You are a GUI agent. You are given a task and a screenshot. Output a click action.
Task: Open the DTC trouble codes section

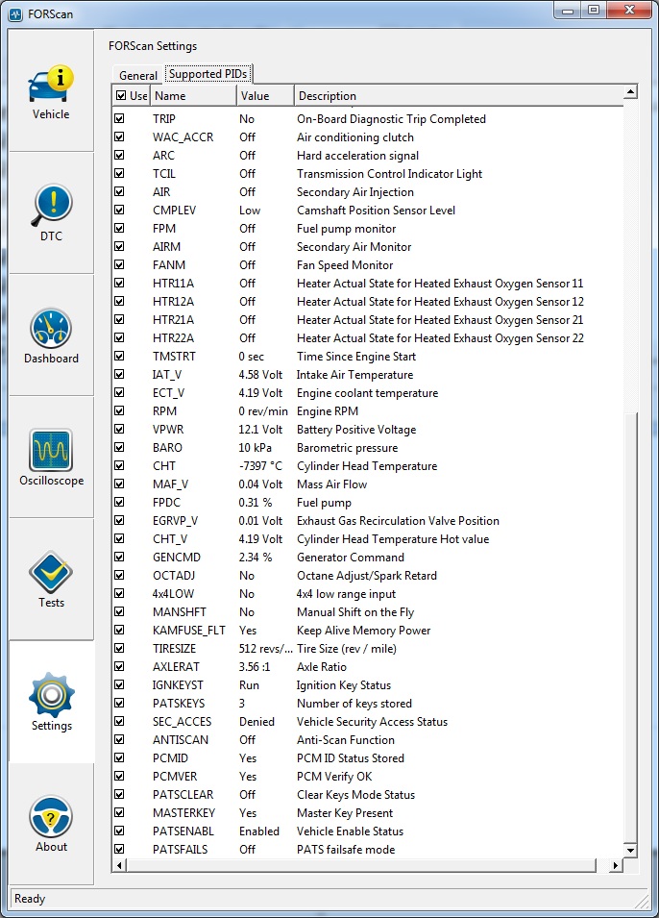(x=51, y=213)
